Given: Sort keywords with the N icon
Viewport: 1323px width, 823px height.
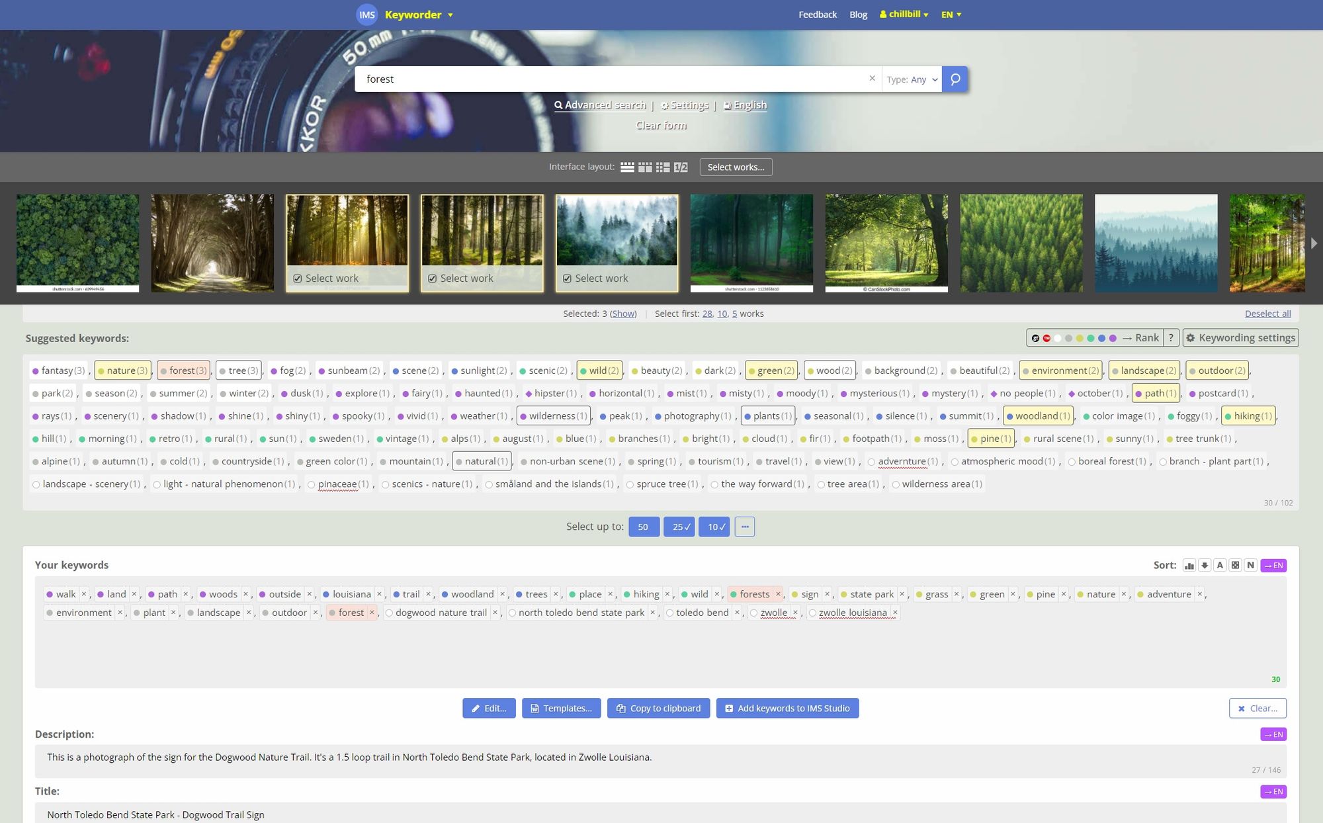Looking at the screenshot, I should point(1250,566).
